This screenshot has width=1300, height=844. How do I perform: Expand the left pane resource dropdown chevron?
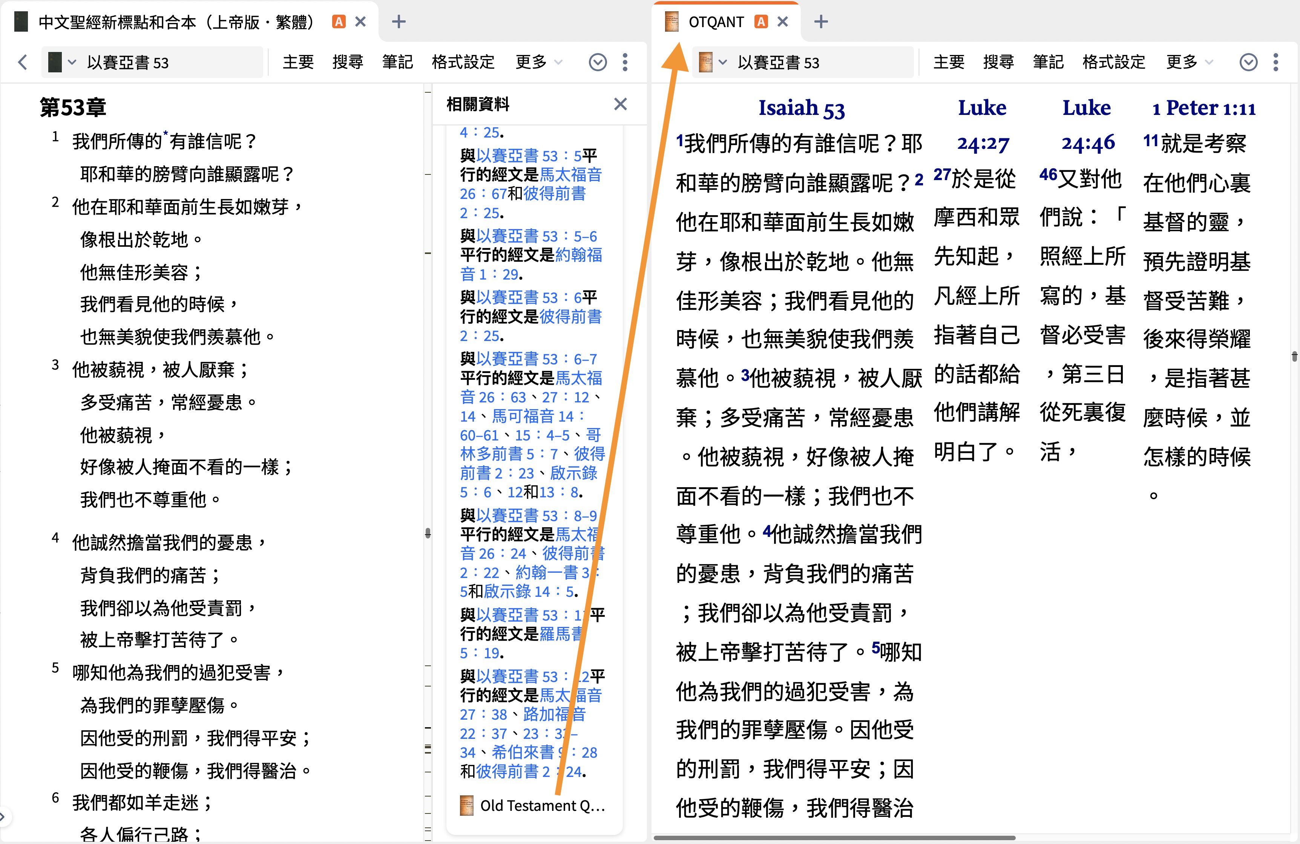tap(72, 62)
